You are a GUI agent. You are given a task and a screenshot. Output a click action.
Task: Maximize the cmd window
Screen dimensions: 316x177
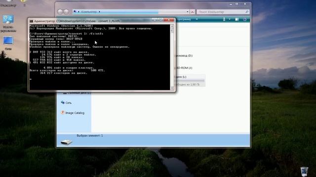point(160,20)
